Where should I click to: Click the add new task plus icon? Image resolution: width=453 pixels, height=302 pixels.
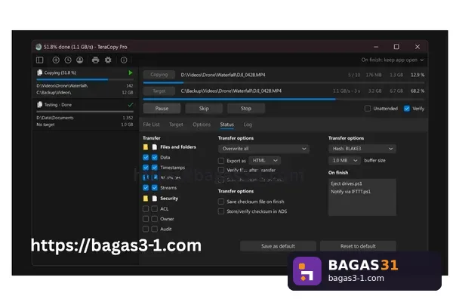(x=56, y=60)
